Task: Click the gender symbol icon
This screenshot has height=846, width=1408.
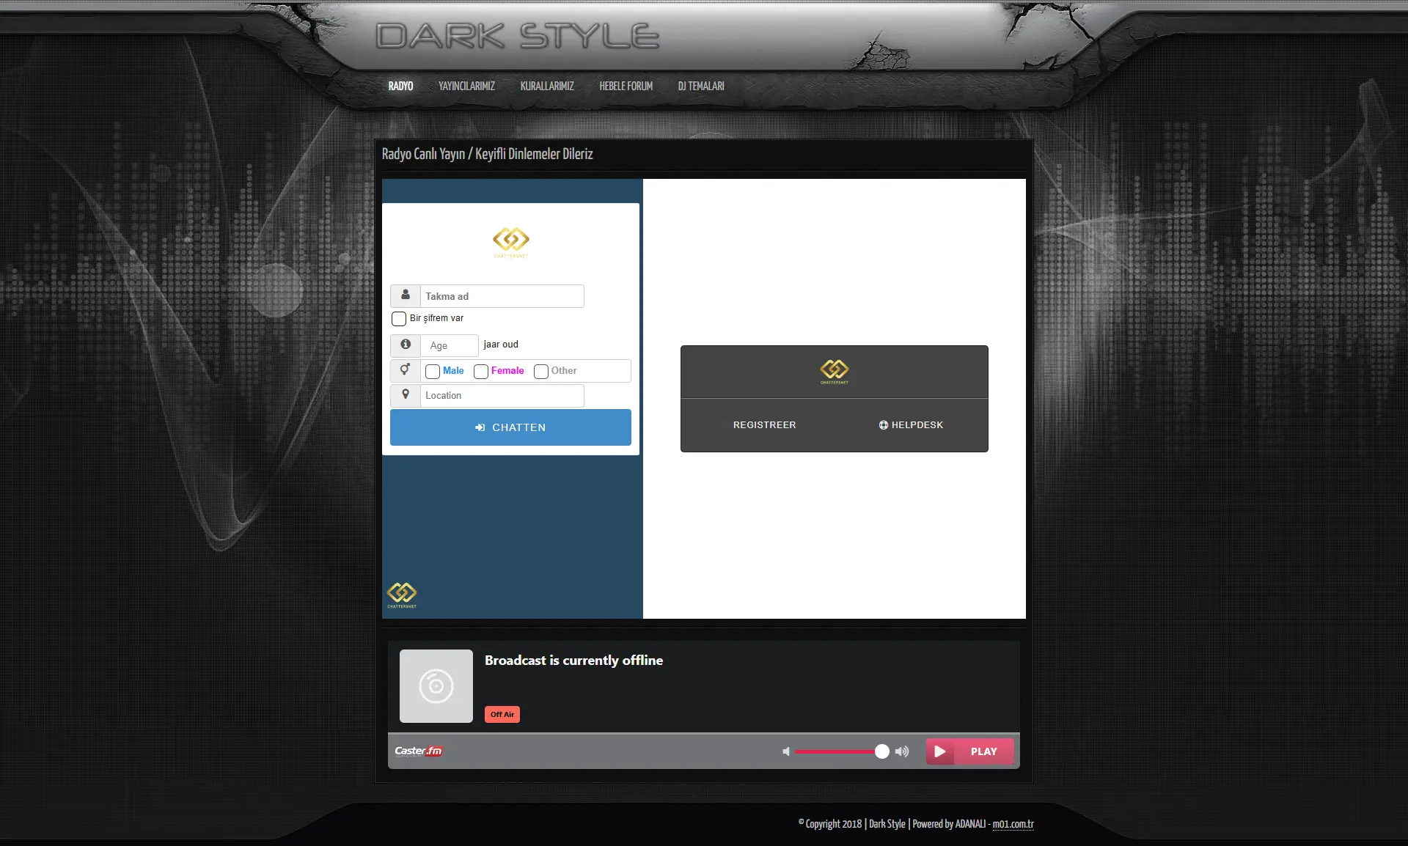Action: tap(405, 369)
